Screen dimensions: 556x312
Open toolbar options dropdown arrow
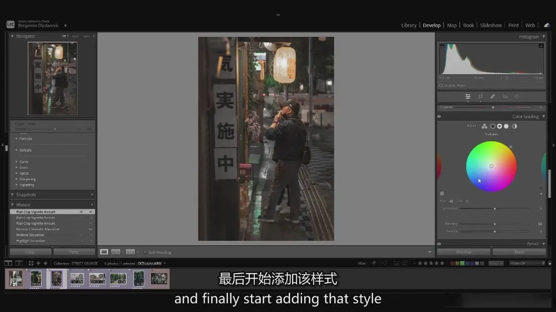[430, 252]
